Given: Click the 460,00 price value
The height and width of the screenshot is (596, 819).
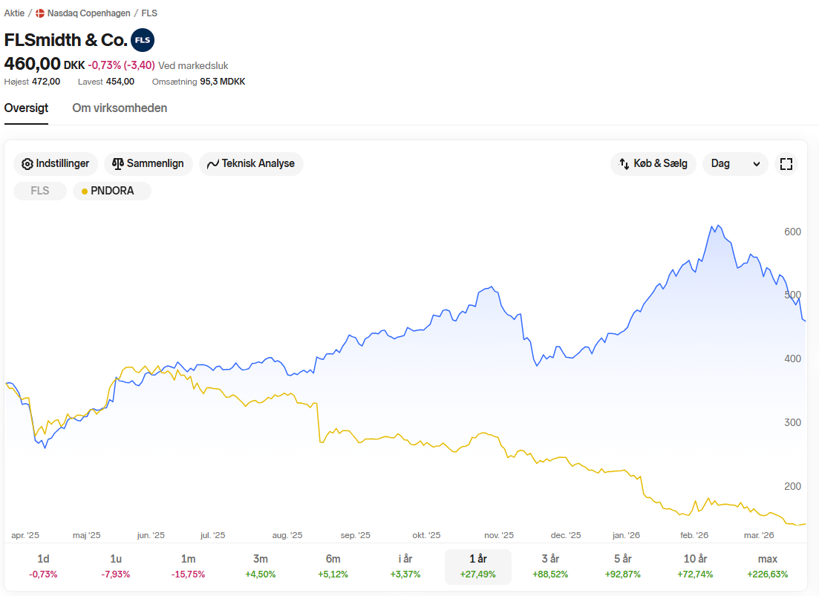Looking at the screenshot, I should [x=33, y=64].
